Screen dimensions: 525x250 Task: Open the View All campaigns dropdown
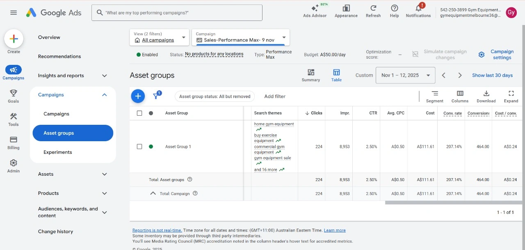160,37
